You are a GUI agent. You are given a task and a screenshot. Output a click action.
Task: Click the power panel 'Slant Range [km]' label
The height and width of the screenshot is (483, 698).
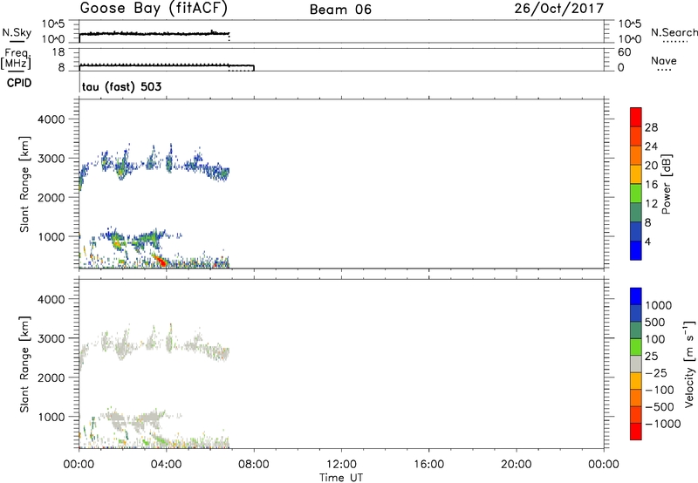[x=24, y=184]
